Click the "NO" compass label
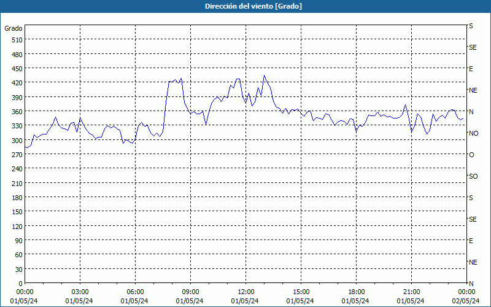Viewport: 491px width, 307px height. point(473,133)
